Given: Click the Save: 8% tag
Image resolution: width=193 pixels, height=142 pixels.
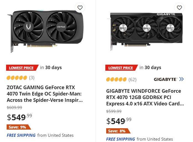Looking at the screenshot, I should point(117,131).
